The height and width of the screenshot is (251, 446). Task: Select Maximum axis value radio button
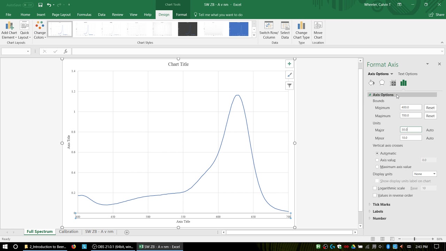[x=377, y=167]
